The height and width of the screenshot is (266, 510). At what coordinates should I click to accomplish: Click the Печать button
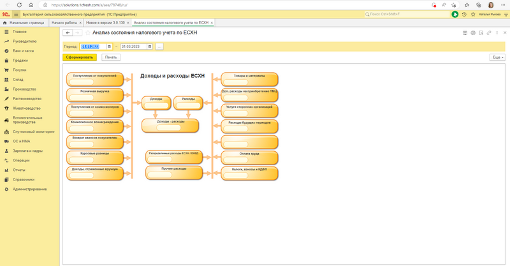point(111,57)
